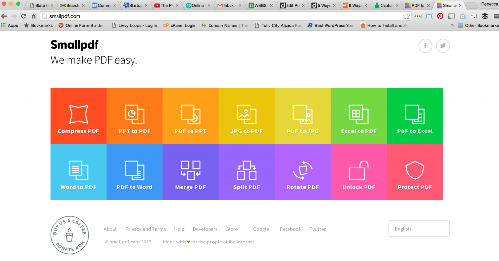Click the Pinterest extension icon
Screen dimensions: 499x261
click(x=440, y=16)
